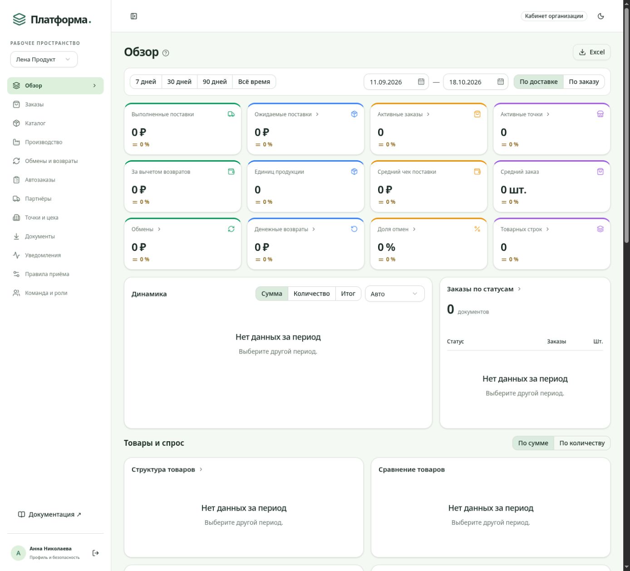This screenshot has width=630, height=571.
Task: Go to Производство section
Action: pos(55,142)
